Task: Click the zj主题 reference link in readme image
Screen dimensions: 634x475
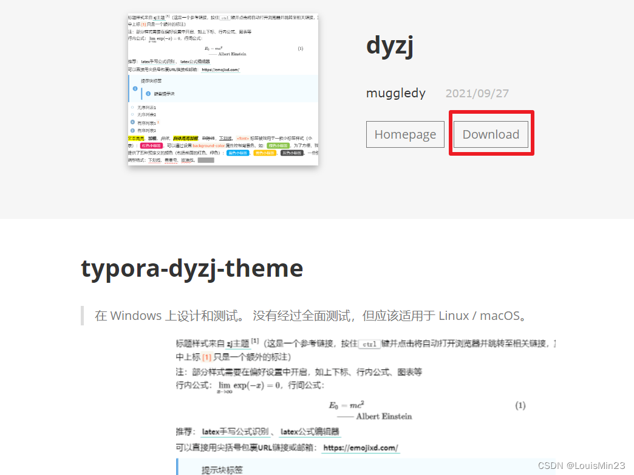Action: (238, 344)
